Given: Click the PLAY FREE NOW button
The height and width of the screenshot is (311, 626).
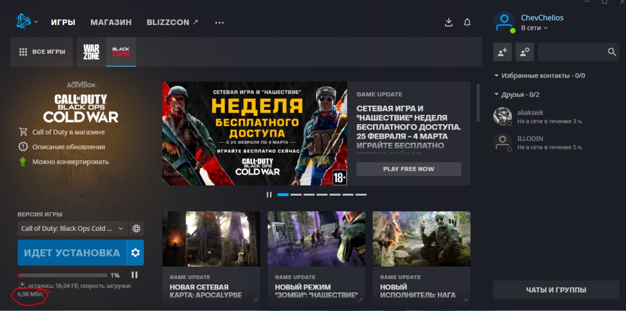Looking at the screenshot, I should 409,169.
